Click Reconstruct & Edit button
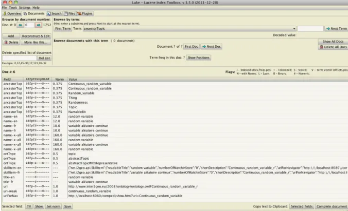The height and width of the screenshot is (211, 348). [36, 36]
